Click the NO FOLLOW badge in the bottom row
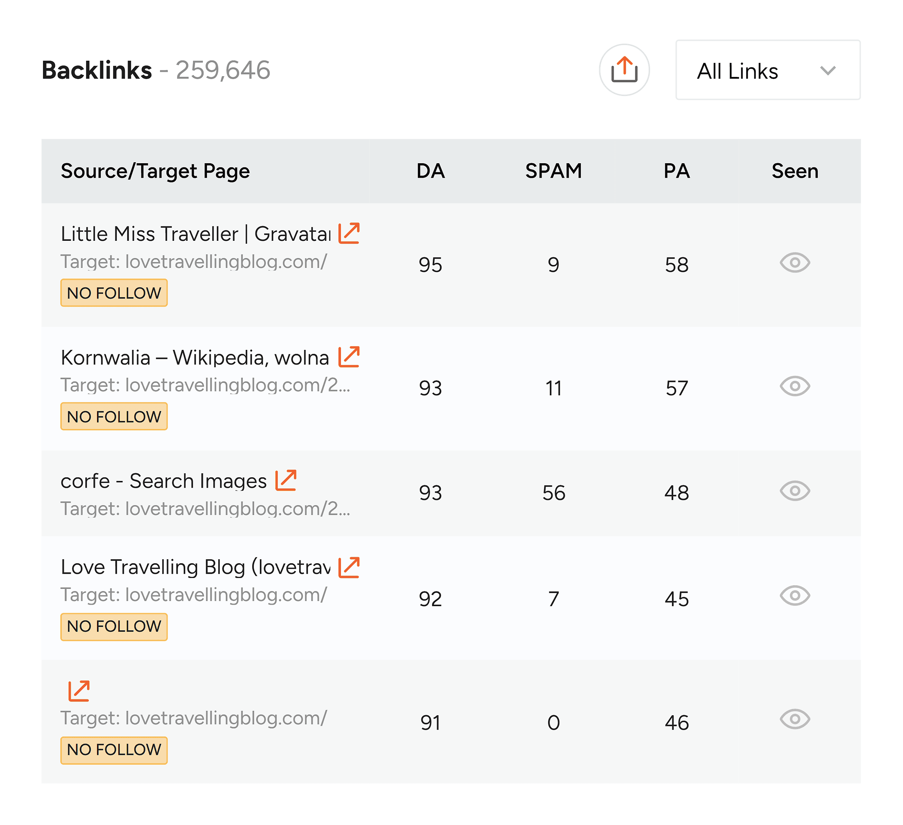The height and width of the screenshot is (825, 903). [113, 750]
